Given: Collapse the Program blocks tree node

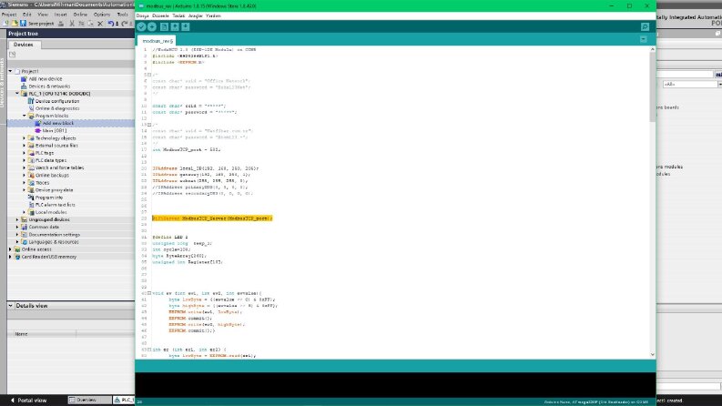Looking at the screenshot, I should click(25, 116).
